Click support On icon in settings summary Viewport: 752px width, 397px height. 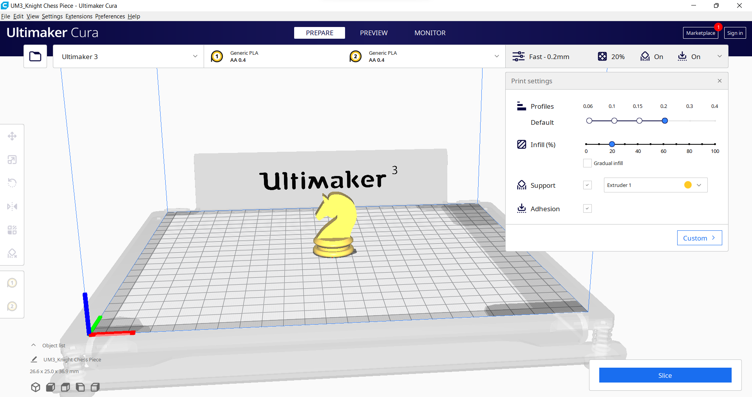point(645,56)
